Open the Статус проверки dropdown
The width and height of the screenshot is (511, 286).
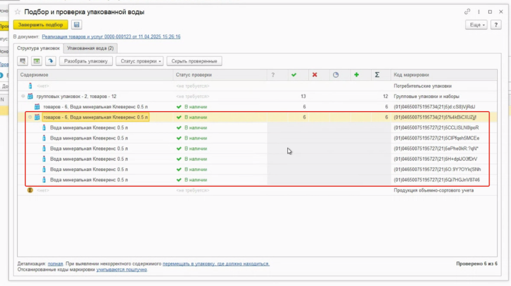tap(139, 61)
